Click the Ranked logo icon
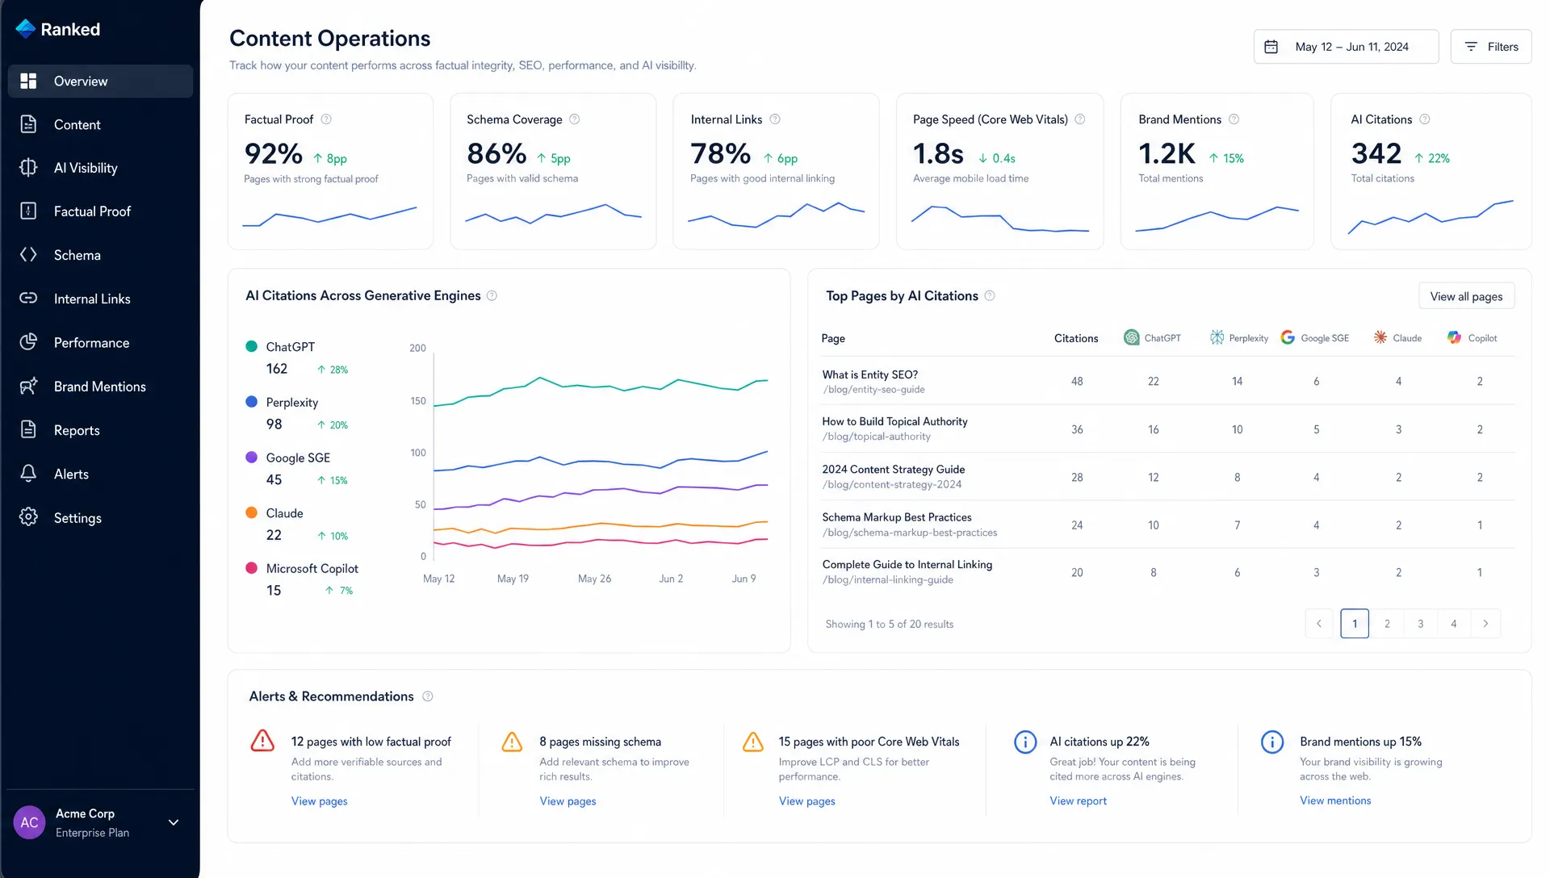Image resolution: width=1550 pixels, height=878 pixels. click(26, 29)
